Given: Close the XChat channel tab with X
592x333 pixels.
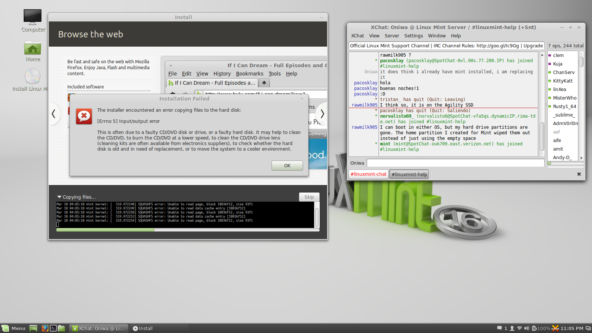Looking at the screenshot, I should (x=579, y=174).
